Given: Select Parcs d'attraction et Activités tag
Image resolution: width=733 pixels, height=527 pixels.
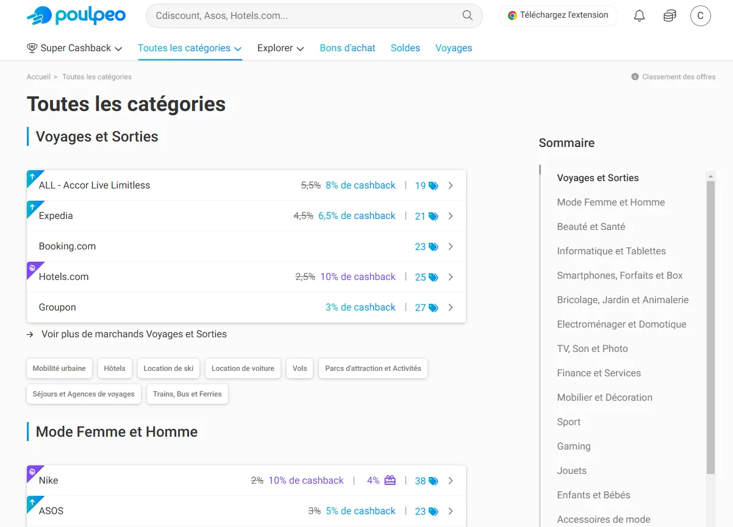Looking at the screenshot, I should pyautogui.click(x=373, y=368).
